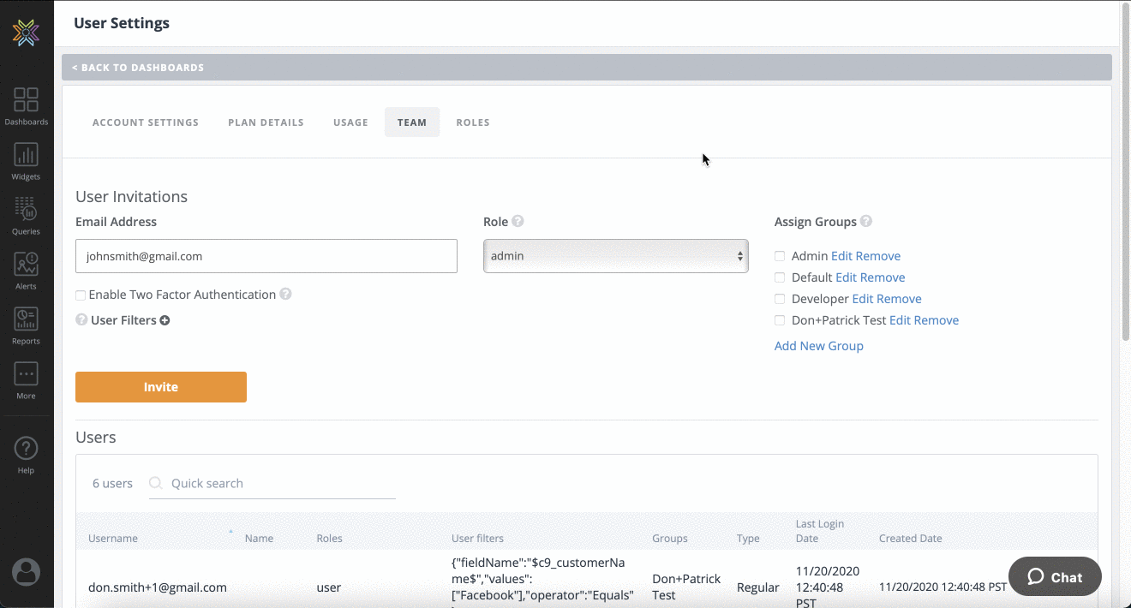Click the help icon beside Role
The width and height of the screenshot is (1131, 608).
518,221
